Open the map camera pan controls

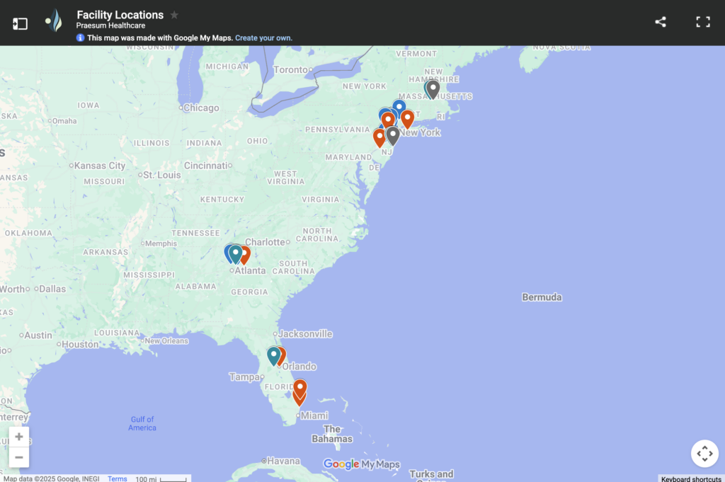point(704,454)
